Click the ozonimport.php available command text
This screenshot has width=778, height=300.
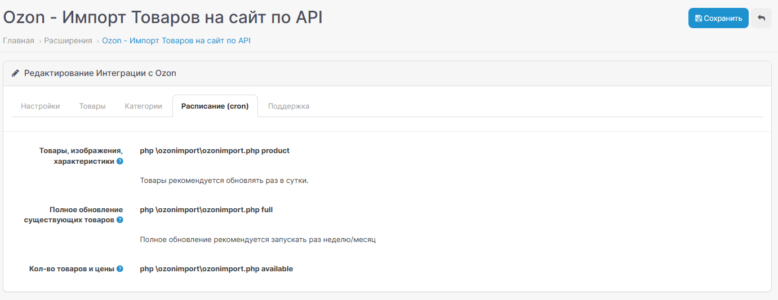tap(216, 269)
